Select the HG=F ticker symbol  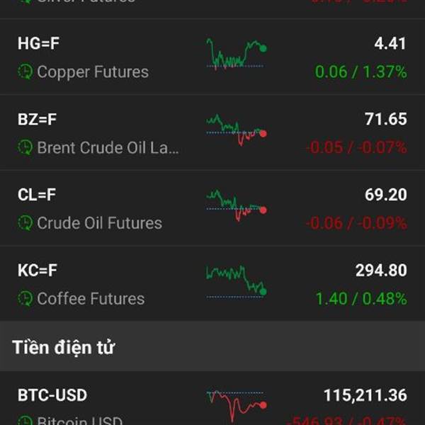point(38,43)
